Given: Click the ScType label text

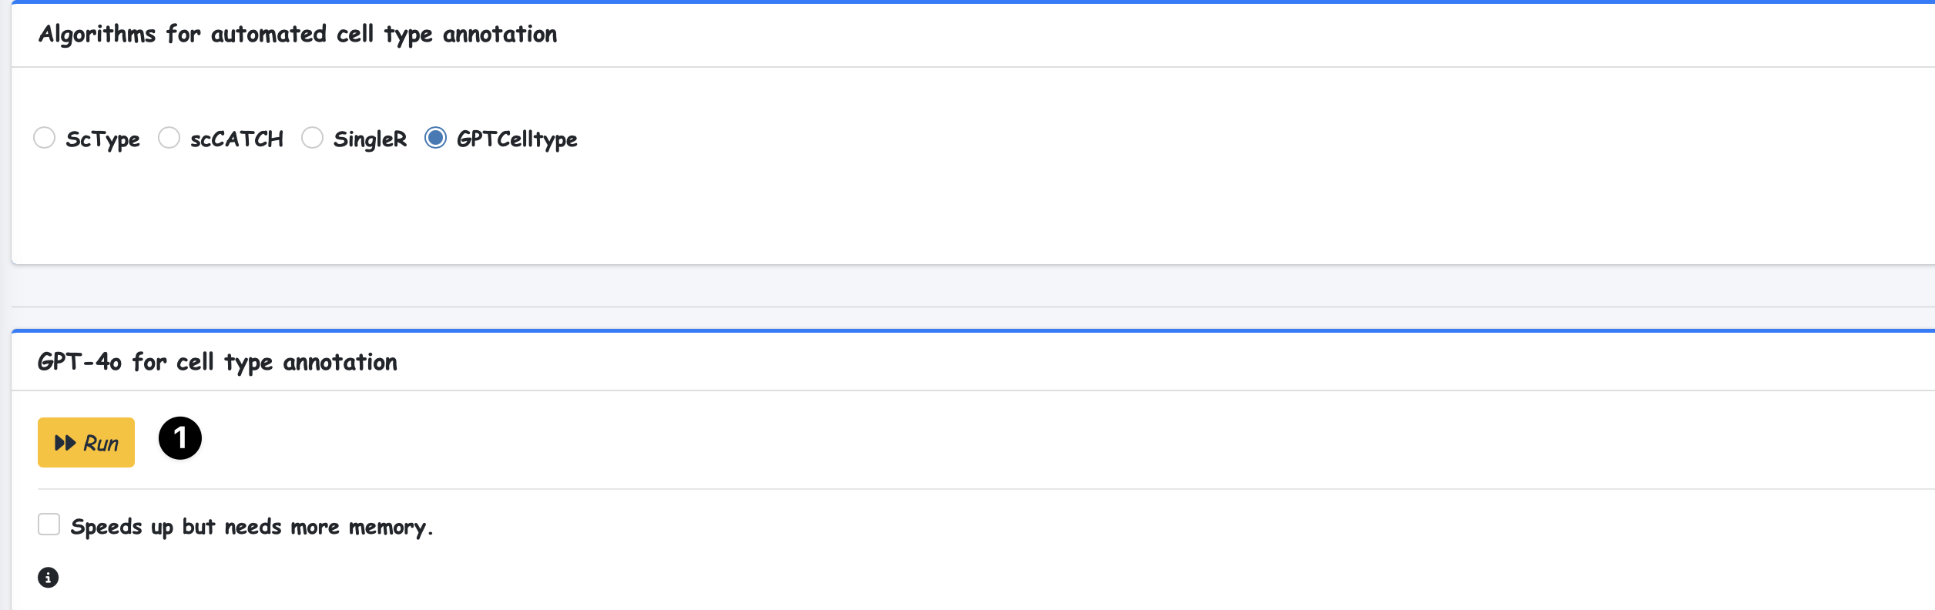Looking at the screenshot, I should coord(102,139).
